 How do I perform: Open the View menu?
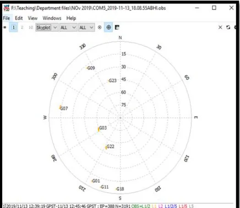(33, 18)
